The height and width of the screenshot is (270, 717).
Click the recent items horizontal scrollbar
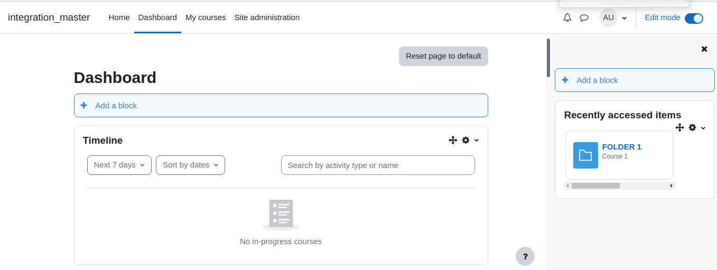click(620, 186)
